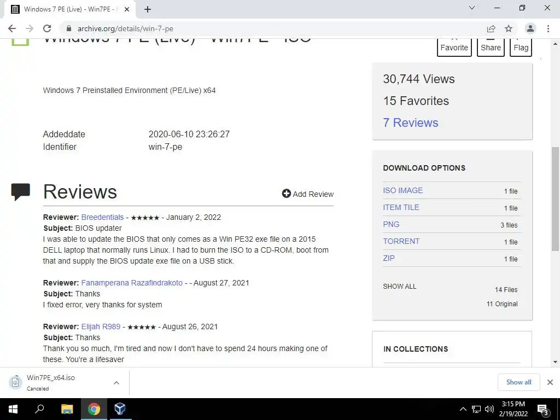Reload the archive.org page

(47, 28)
